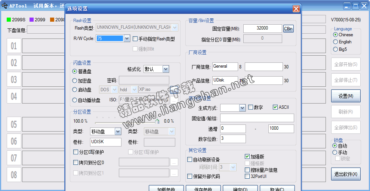Select the 启动盘 radio button
Screen dimensions: 370x191
pos(74,90)
